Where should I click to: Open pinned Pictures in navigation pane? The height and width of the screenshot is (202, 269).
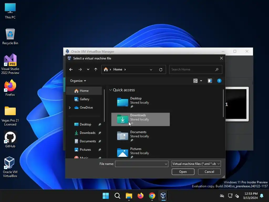(x=85, y=150)
